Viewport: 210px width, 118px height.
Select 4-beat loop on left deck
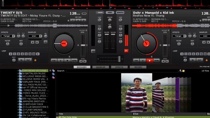22,54
